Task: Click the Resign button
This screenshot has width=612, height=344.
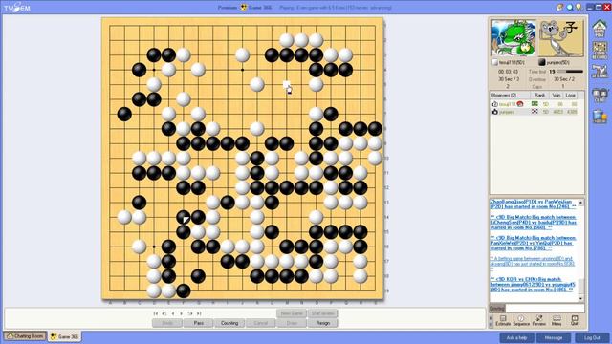Action: pyautogui.click(x=323, y=323)
